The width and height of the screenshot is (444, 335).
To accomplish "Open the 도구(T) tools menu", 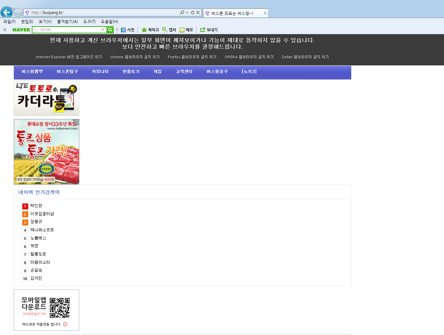I will point(89,22).
